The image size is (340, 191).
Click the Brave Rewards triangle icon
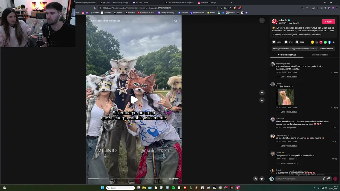point(240,8)
